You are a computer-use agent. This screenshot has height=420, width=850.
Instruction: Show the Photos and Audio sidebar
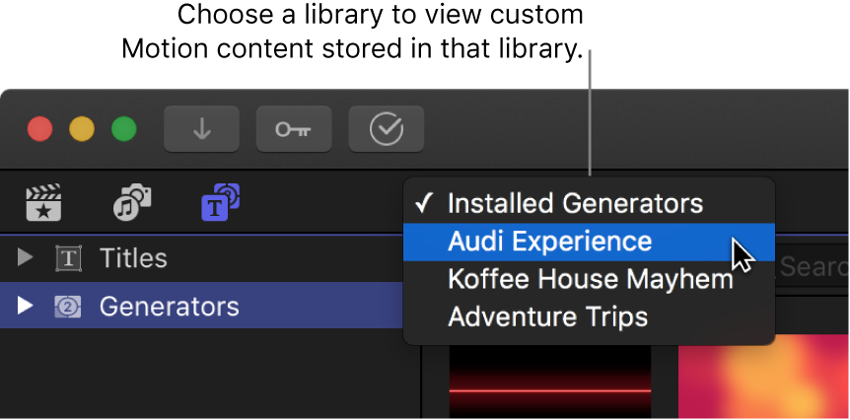click(131, 203)
